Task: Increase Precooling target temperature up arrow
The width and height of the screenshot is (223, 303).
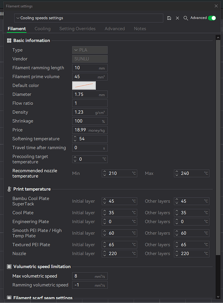Action: click(75, 157)
